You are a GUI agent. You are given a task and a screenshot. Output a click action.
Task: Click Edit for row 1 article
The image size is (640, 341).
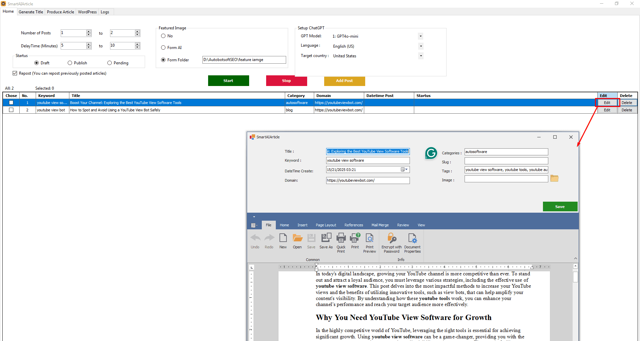pyautogui.click(x=607, y=103)
